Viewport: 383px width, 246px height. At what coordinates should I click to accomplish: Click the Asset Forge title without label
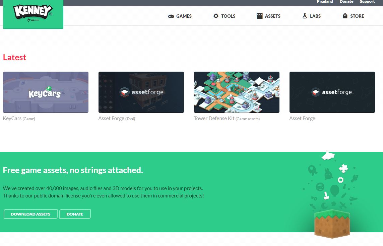302,118
